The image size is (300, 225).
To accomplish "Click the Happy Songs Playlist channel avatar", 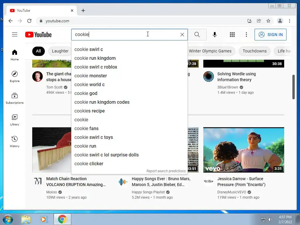I will click(x=123, y=182).
